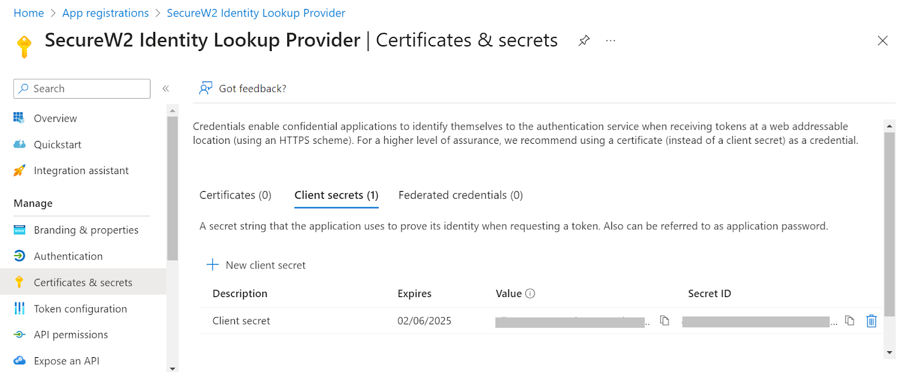This screenshot has height=372, width=898.
Task: Select the Client secrets (1) tab
Action: pos(337,195)
